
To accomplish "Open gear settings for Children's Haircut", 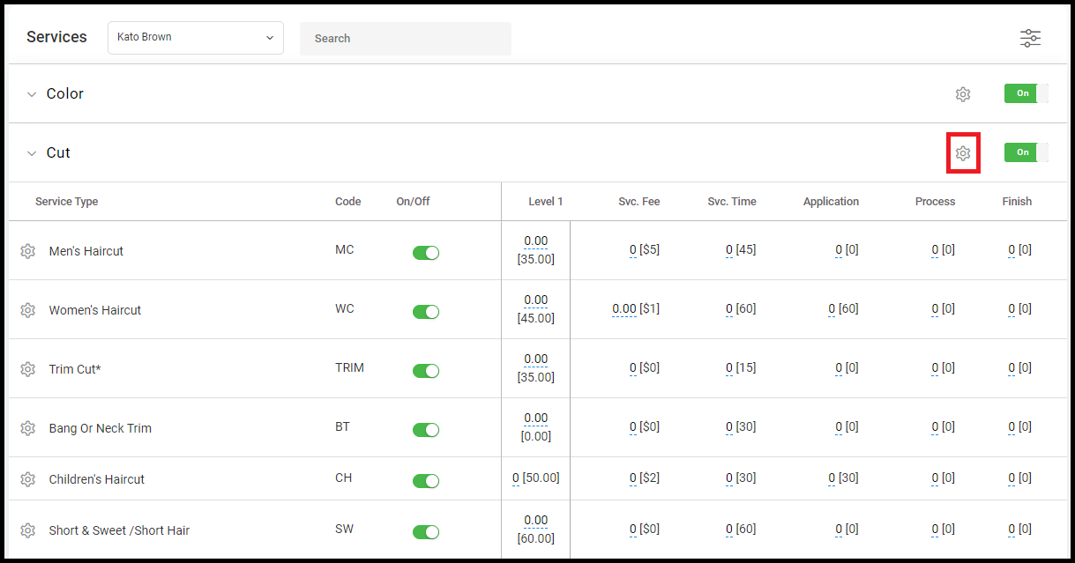I will click(27, 479).
